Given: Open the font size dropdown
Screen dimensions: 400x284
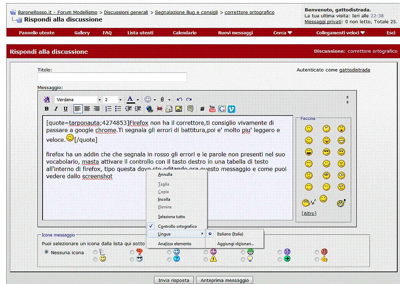Looking at the screenshot, I should [120, 100].
